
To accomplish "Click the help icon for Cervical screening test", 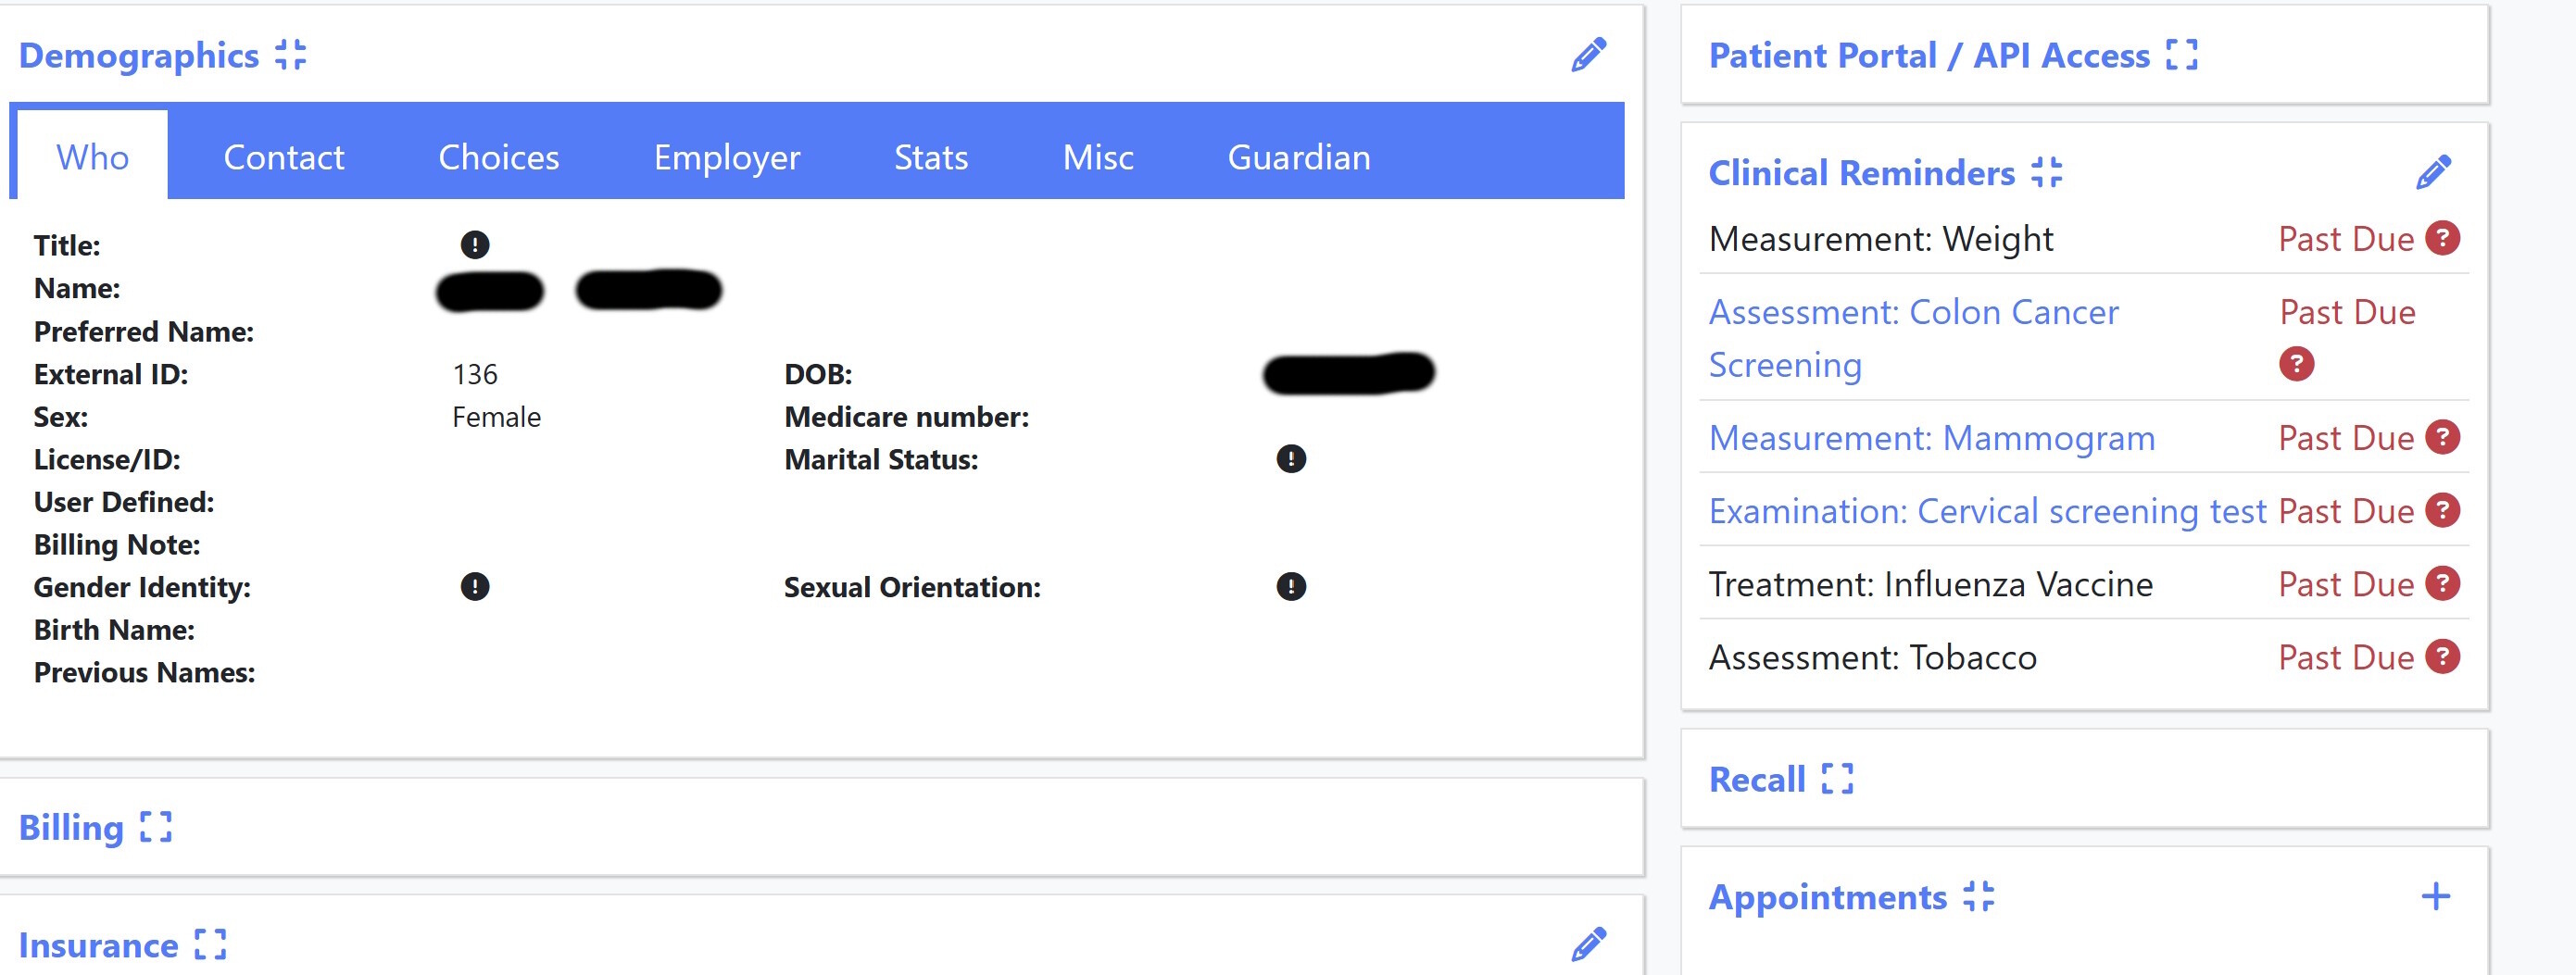I will [2443, 510].
